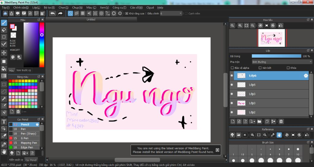Select the Eyedropper tool in left toolbar
Screen dimensions: 314x167
4,144
